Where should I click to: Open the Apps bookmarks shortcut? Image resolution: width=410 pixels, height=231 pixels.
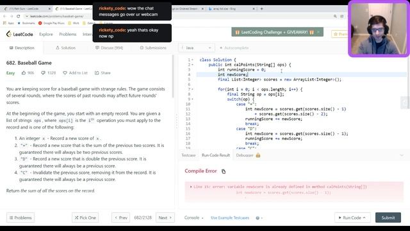8,23
